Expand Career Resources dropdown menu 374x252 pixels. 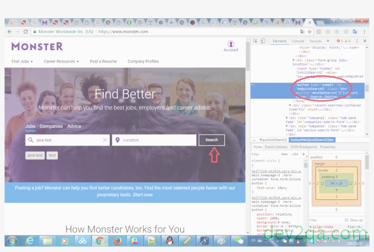tap(61, 61)
